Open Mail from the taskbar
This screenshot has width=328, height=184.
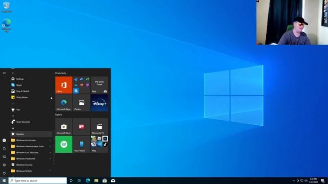pos(113,180)
